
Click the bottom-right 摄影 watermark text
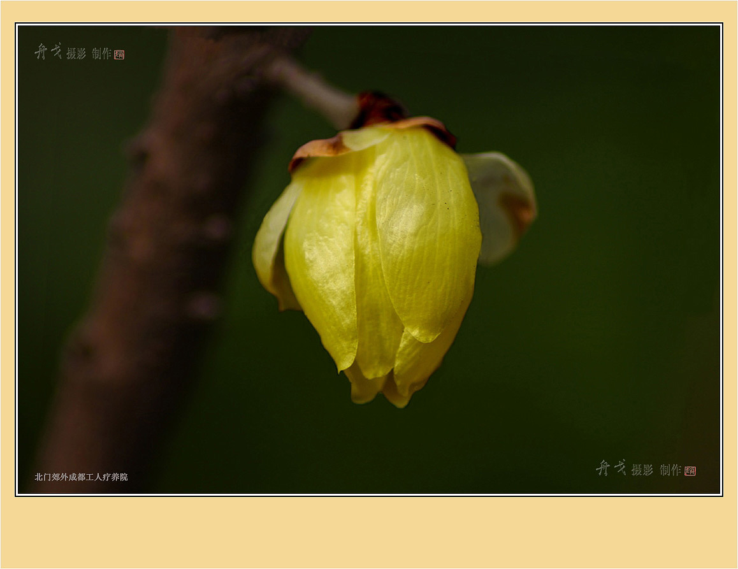click(x=642, y=470)
